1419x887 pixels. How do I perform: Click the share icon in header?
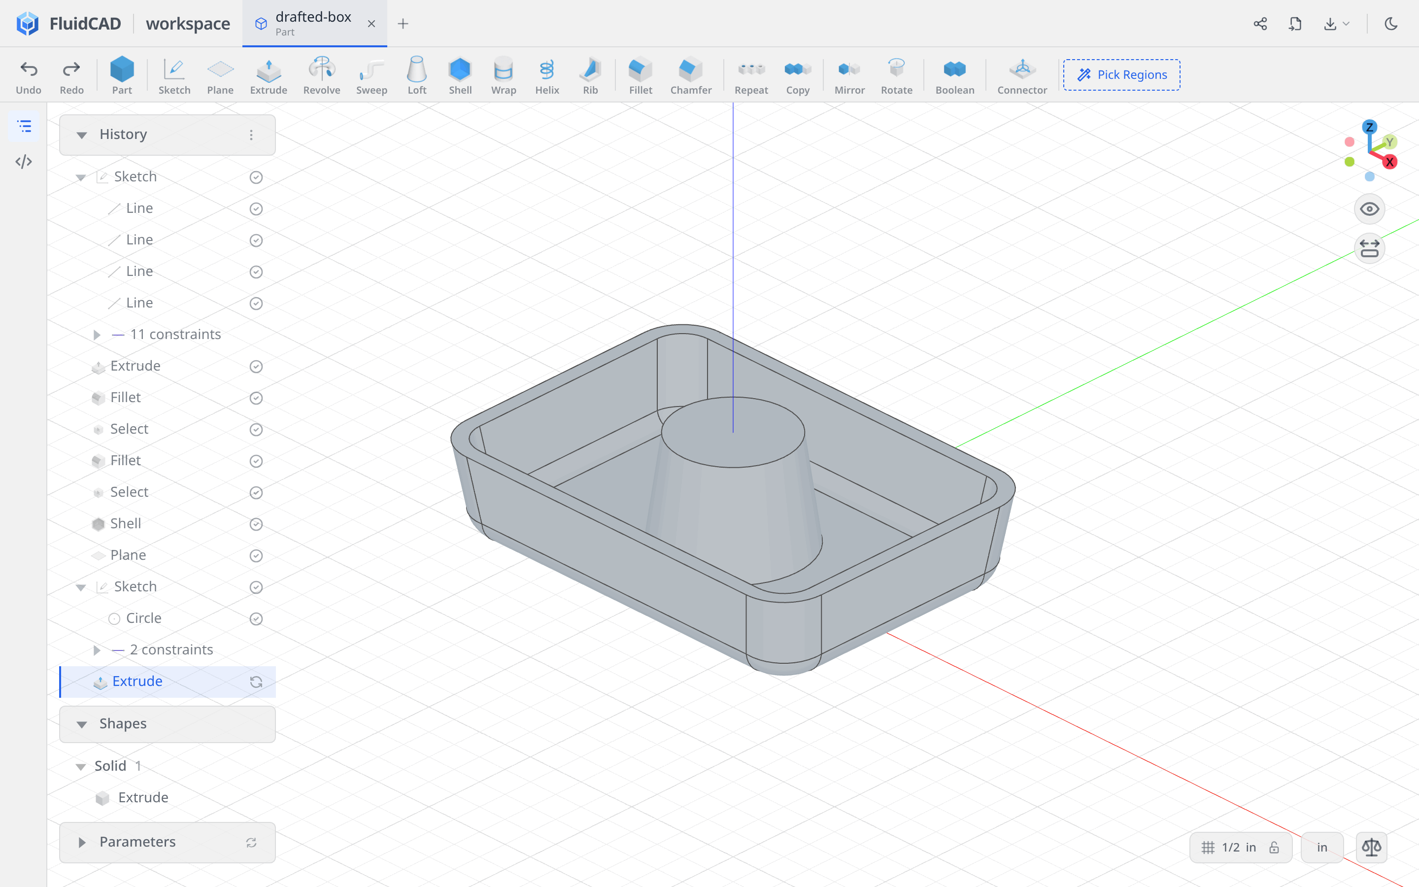[1260, 24]
